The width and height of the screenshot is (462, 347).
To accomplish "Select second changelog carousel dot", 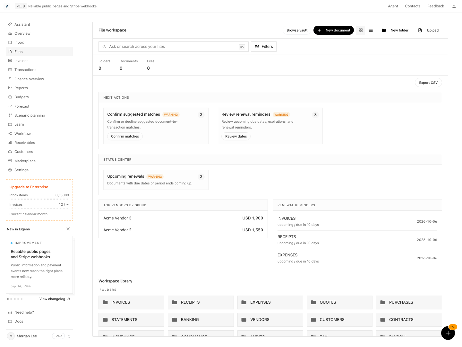I will 11,299.
